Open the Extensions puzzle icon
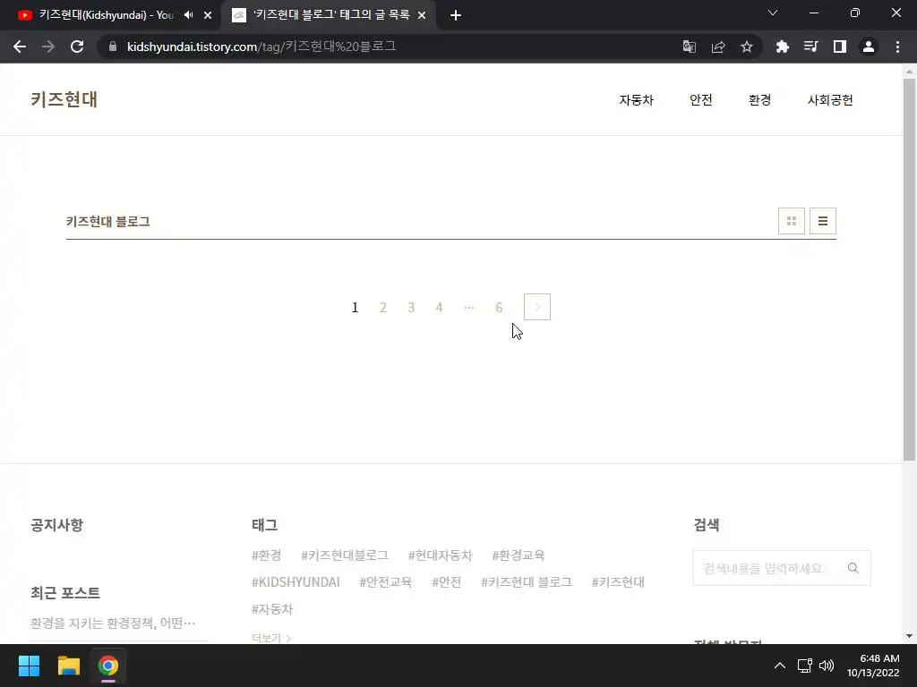This screenshot has height=687, width=917. (x=783, y=47)
